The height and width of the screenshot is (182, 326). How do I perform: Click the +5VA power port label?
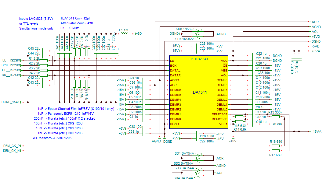316,51
